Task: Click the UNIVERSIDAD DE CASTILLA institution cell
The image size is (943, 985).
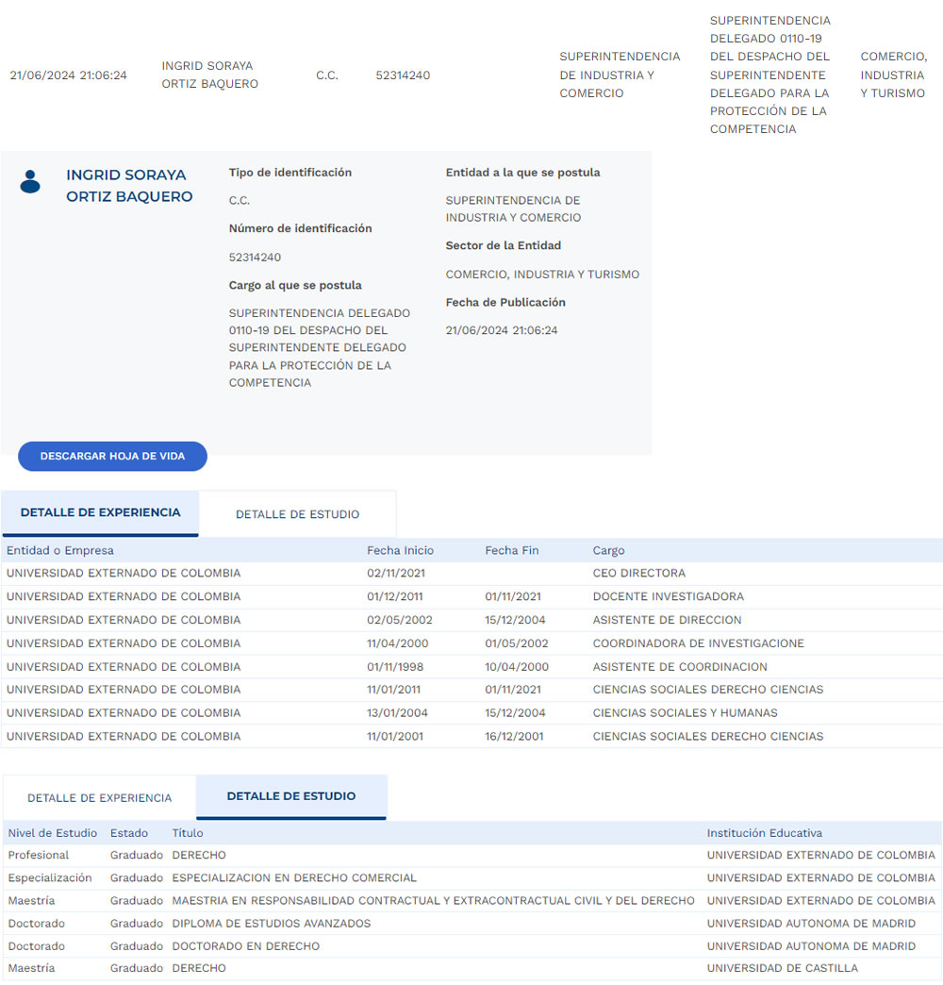Action: 783,969
